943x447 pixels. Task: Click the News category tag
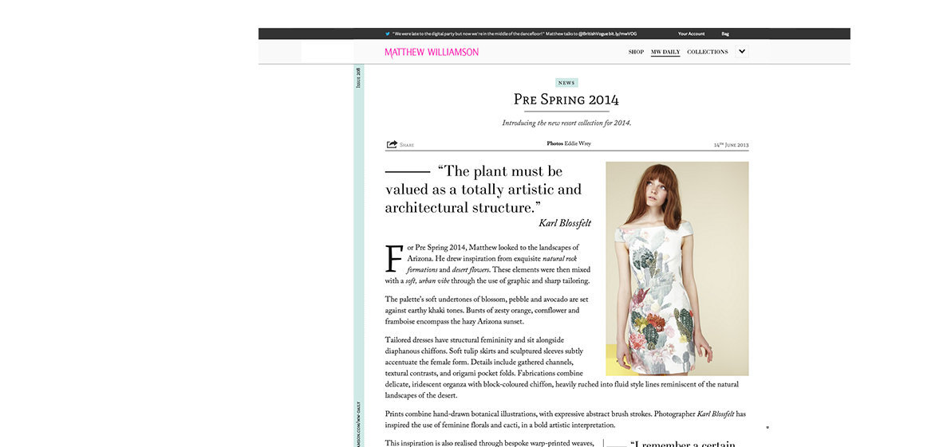coord(566,83)
